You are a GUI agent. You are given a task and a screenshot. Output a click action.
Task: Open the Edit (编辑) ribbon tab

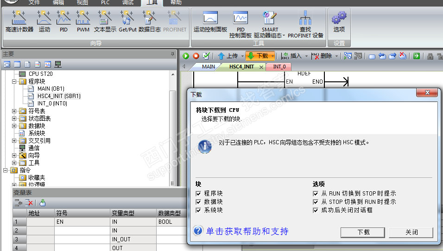58,2
